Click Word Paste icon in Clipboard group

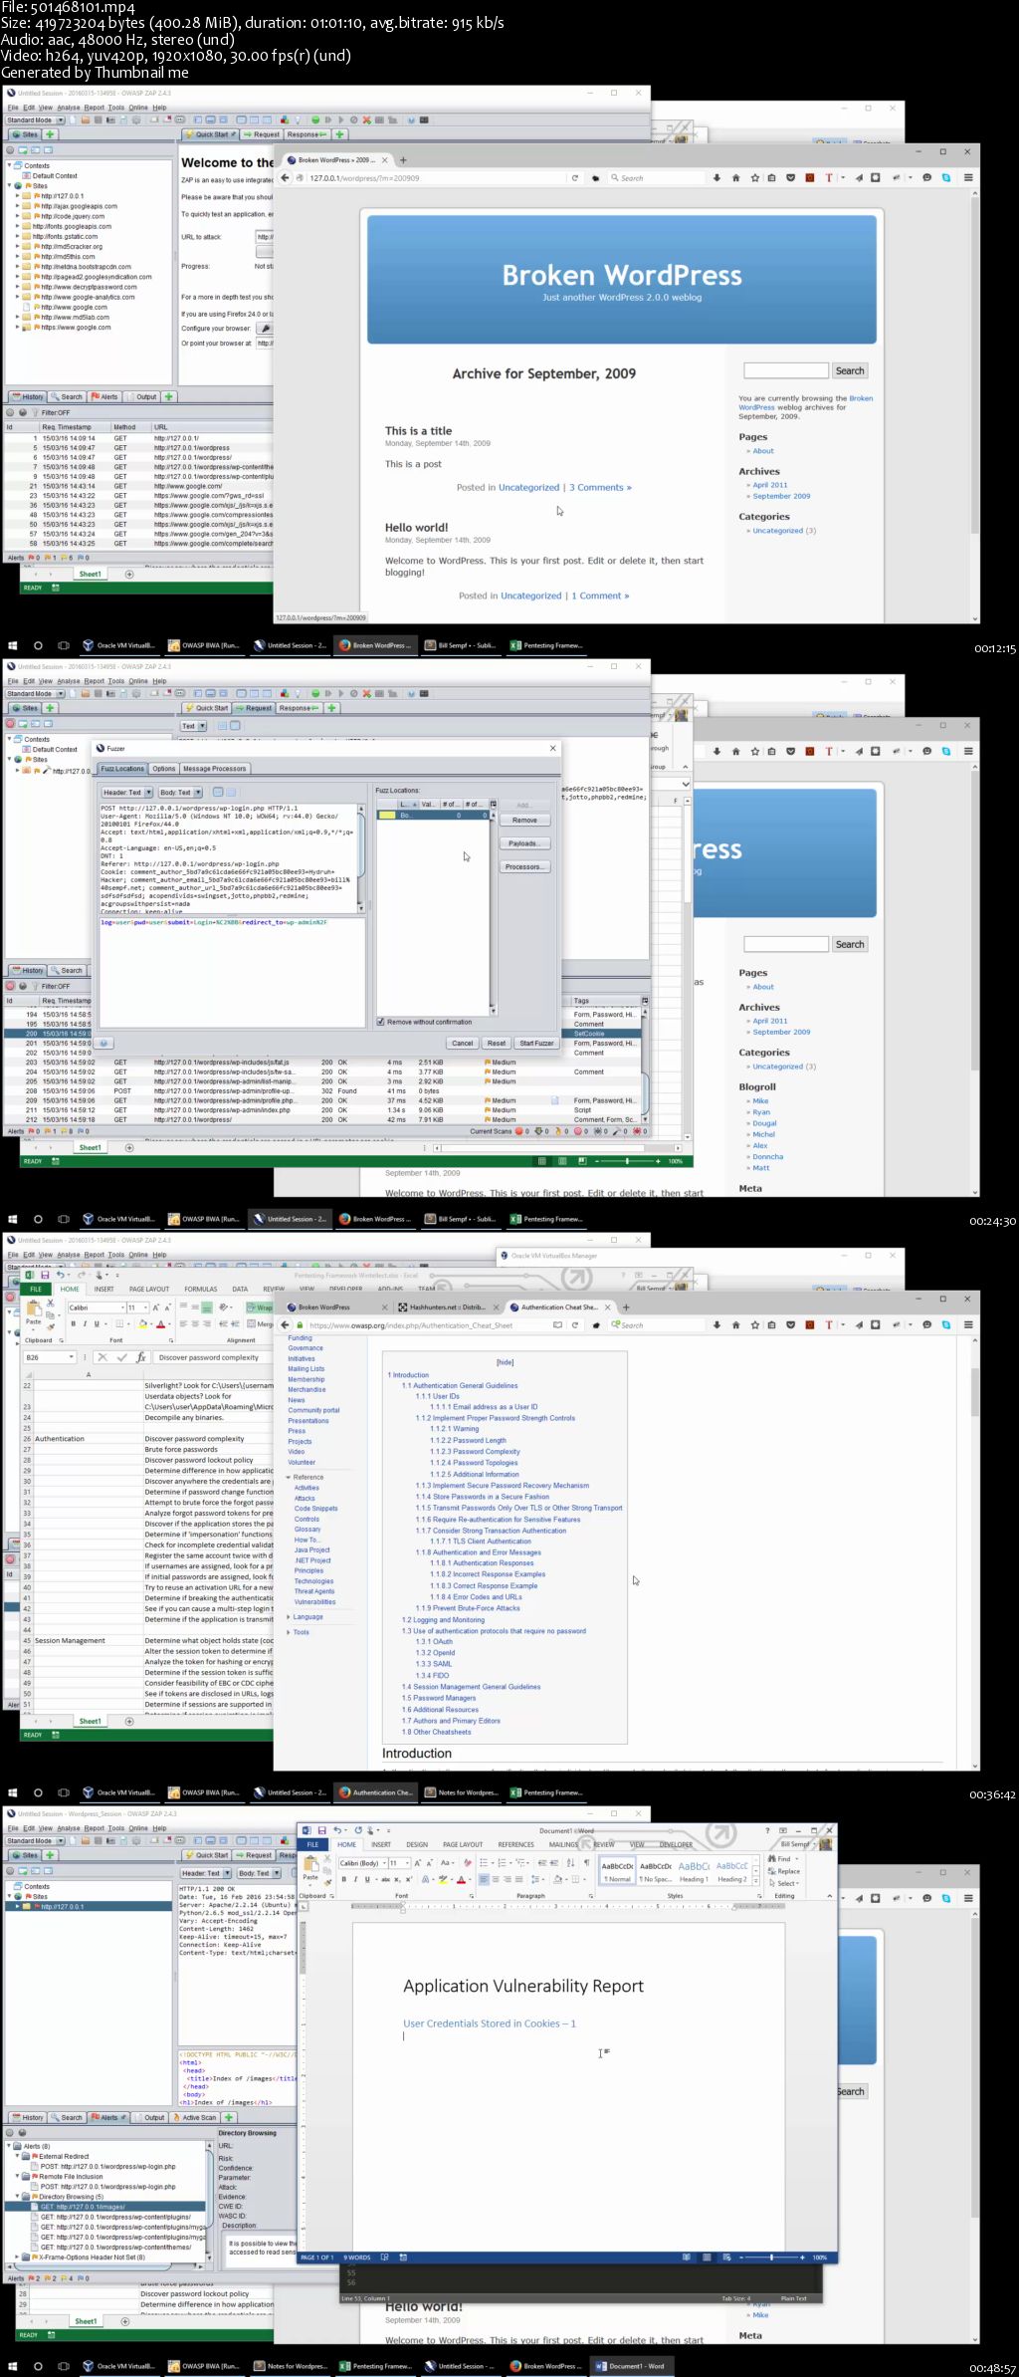(x=310, y=1864)
